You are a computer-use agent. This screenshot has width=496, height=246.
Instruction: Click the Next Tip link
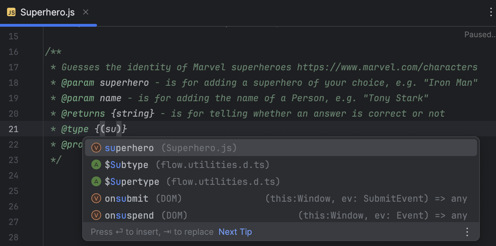pyautogui.click(x=235, y=232)
